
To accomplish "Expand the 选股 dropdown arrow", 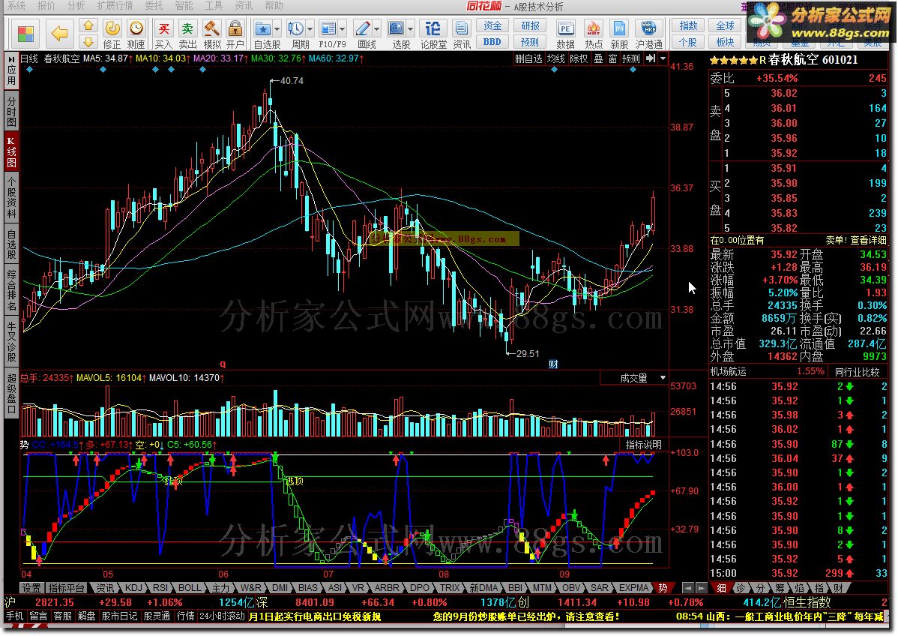I will click(x=410, y=28).
